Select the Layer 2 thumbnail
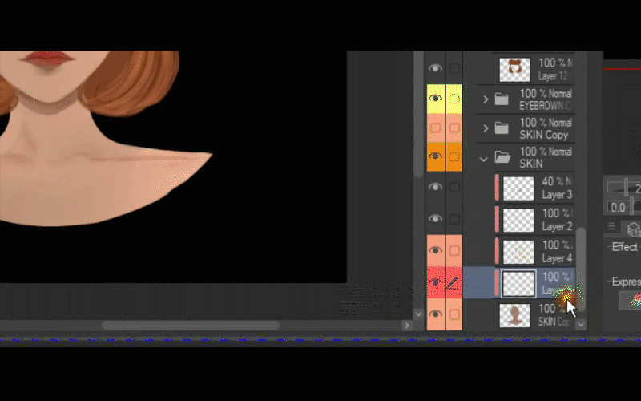Screen dimensions: 641x401 [518, 220]
